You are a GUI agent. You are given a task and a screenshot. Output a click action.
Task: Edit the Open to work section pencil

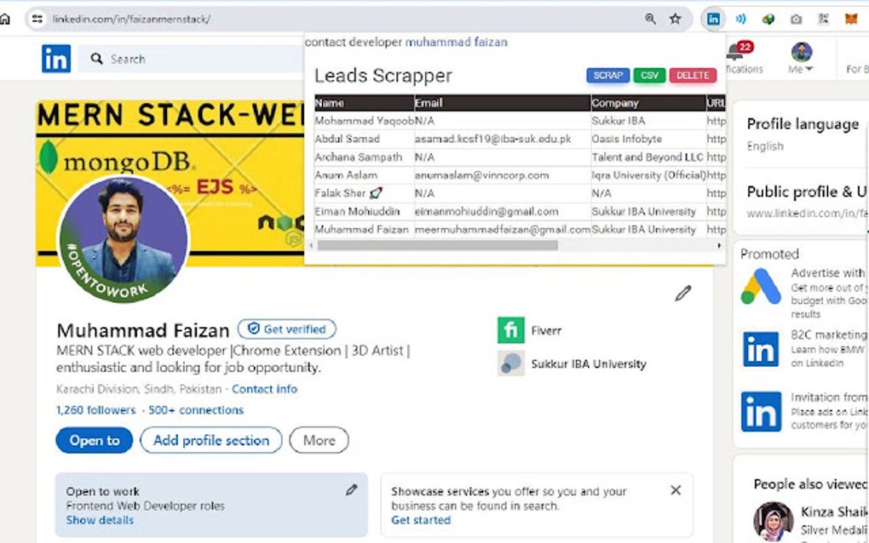coord(350,489)
